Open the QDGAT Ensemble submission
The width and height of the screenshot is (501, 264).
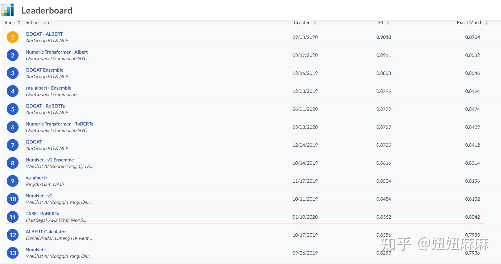pos(44,70)
